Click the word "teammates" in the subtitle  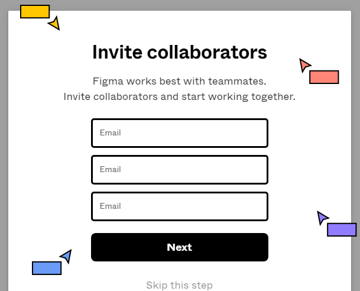click(235, 81)
